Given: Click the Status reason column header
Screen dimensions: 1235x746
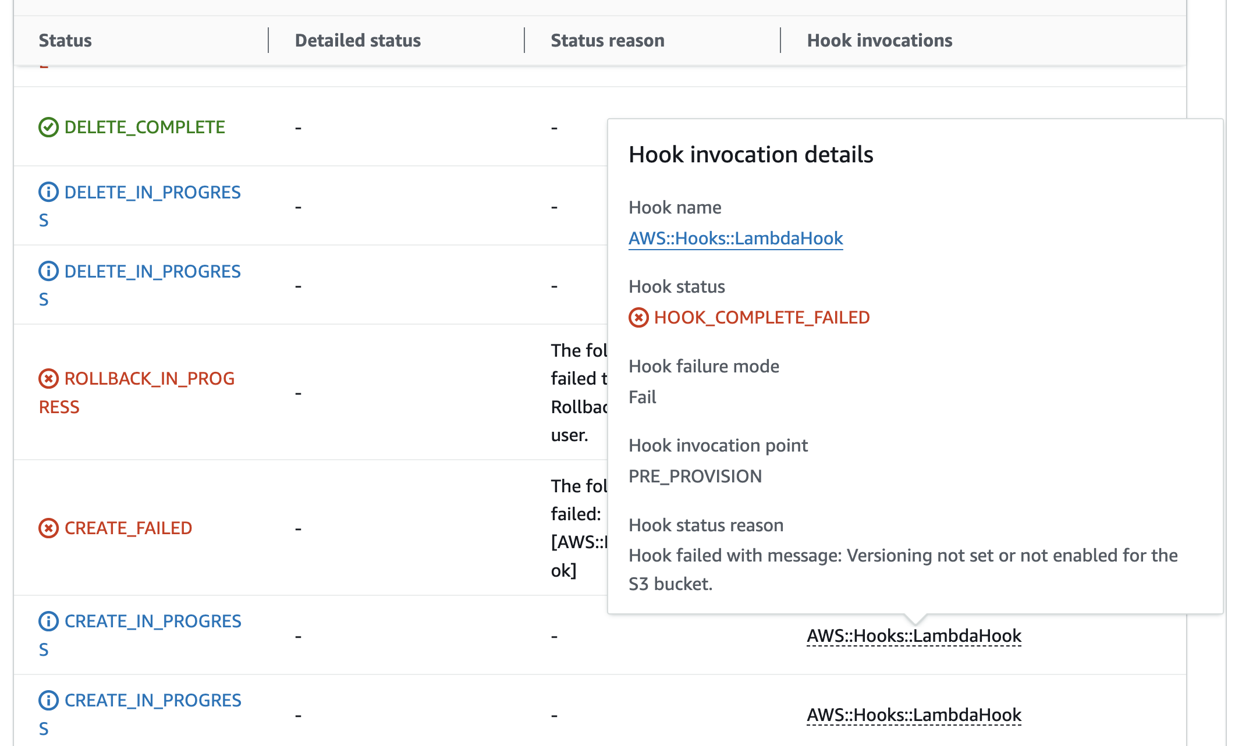Looking at the screenshot, I should [607, 40].
